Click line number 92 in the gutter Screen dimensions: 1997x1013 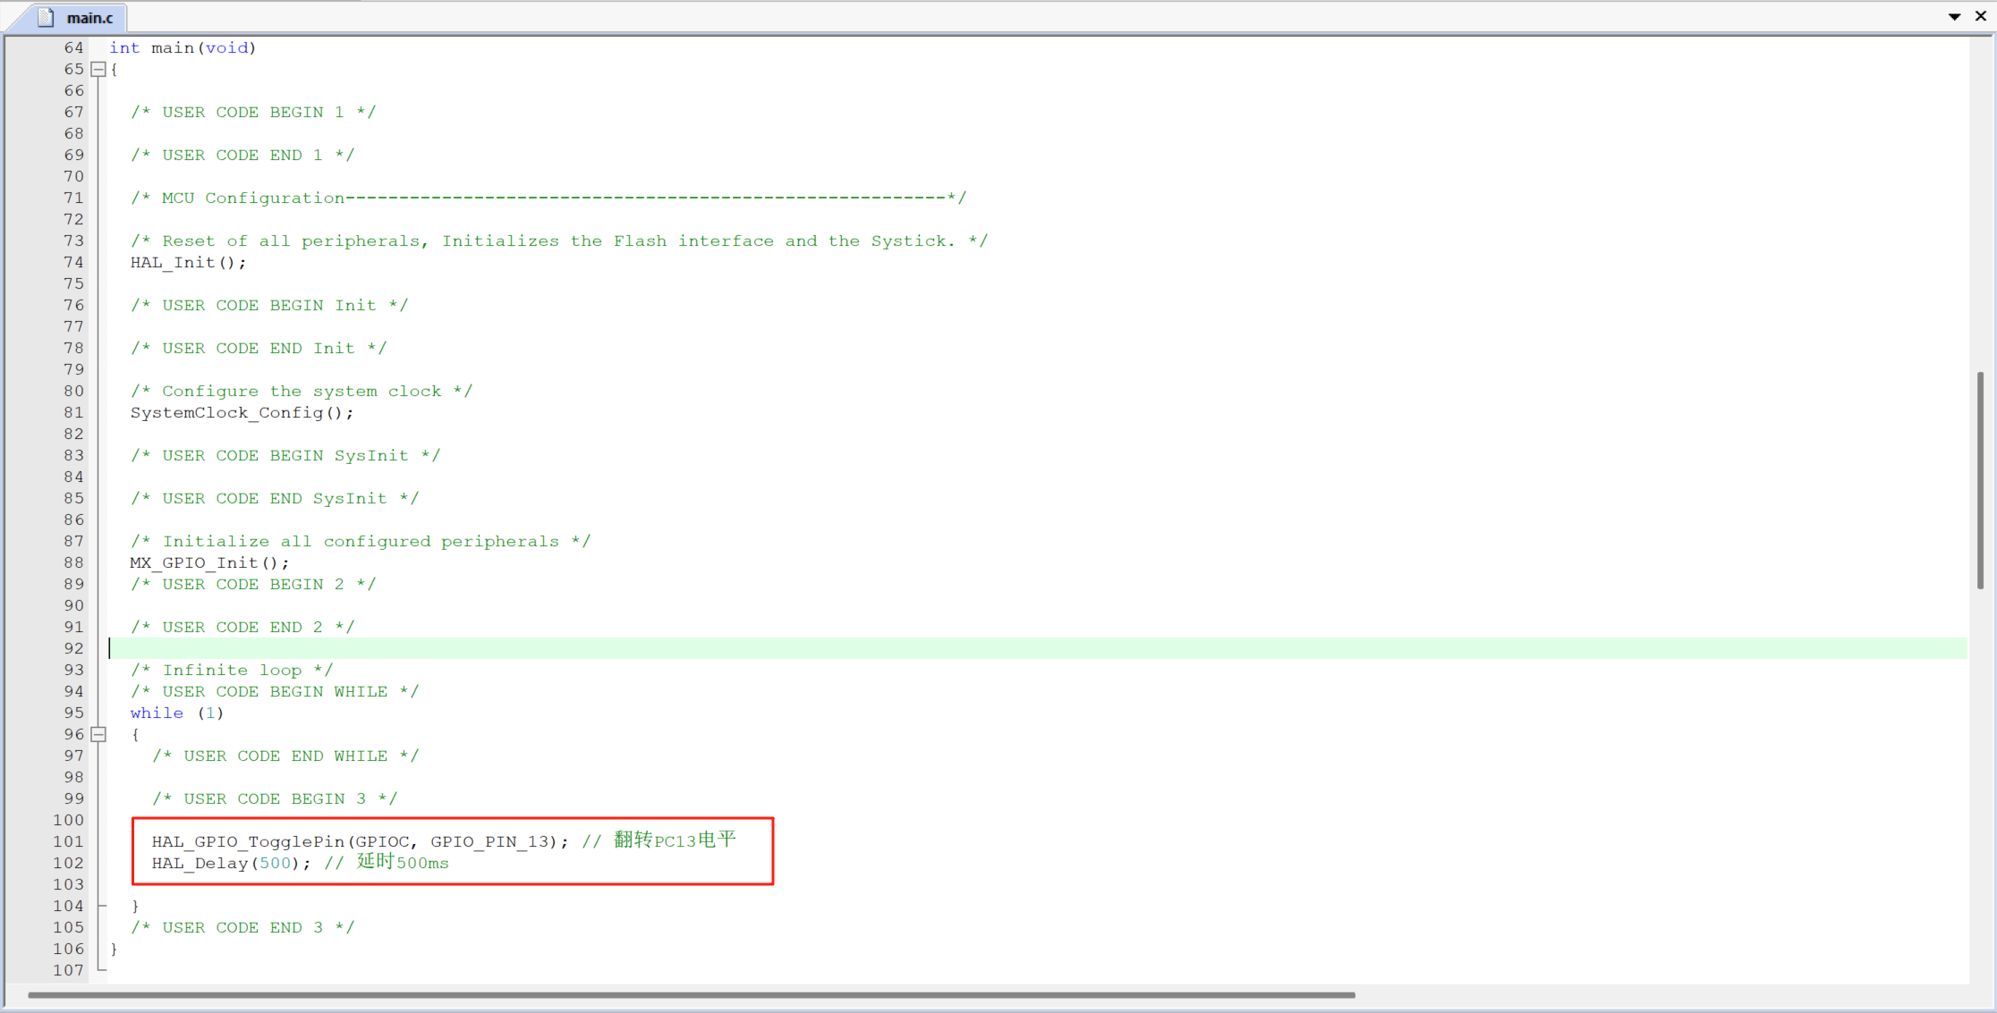pos(73,649)
